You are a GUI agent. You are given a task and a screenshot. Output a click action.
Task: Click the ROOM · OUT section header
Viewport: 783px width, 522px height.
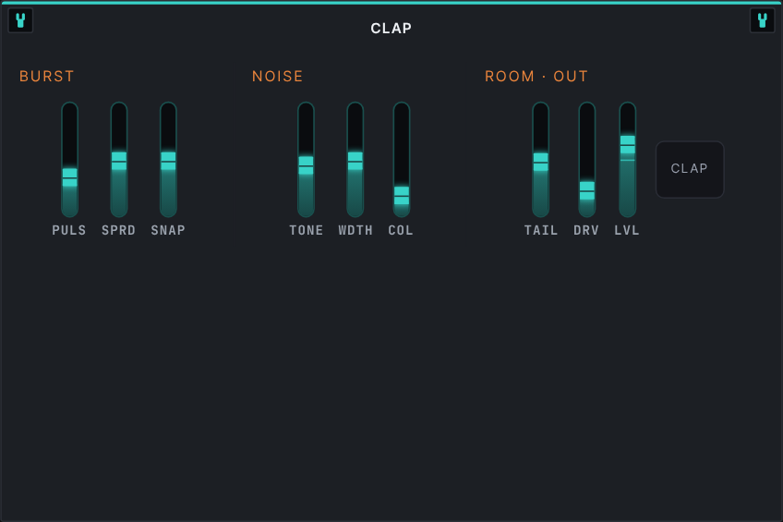click(x=536, y=77)
